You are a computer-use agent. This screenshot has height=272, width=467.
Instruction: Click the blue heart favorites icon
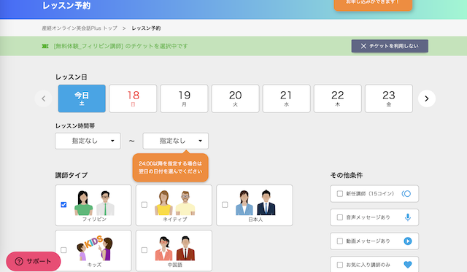click(408, 264)
